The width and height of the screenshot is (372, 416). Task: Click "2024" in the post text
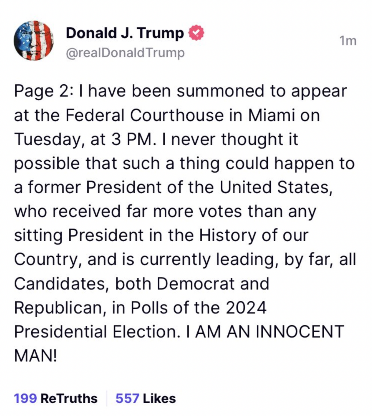pyautogui.click(x=246, y=308)
